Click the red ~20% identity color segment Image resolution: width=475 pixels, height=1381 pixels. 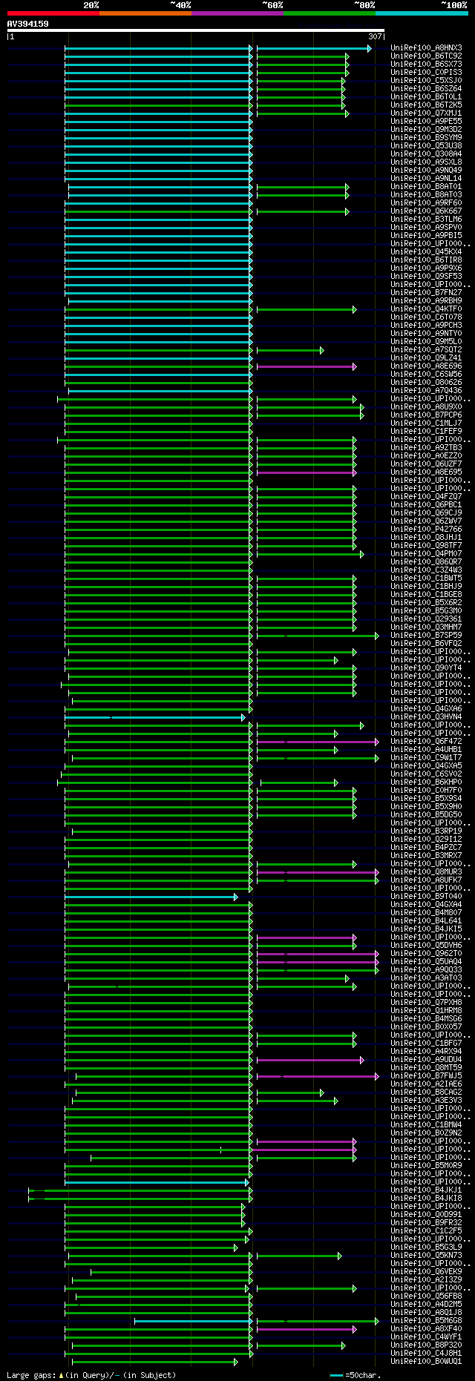click(53, 13)
